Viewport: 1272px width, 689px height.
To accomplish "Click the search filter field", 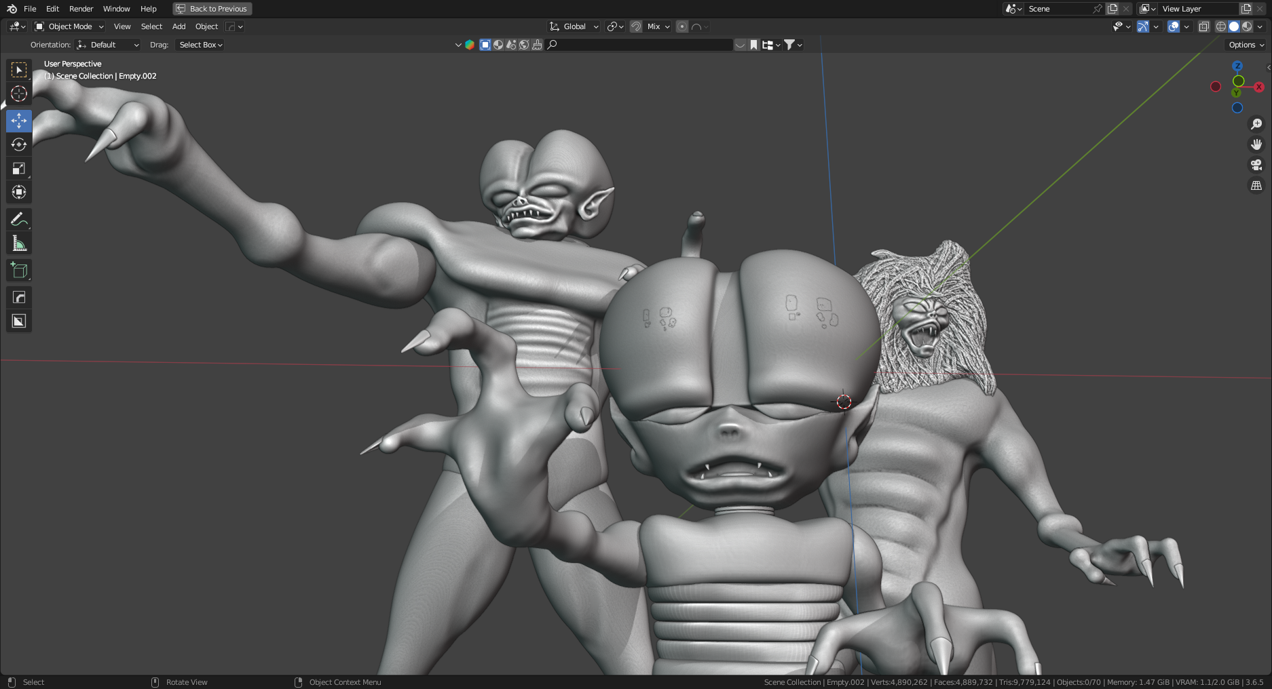I will pyautogui.click(x=639, y=45).
